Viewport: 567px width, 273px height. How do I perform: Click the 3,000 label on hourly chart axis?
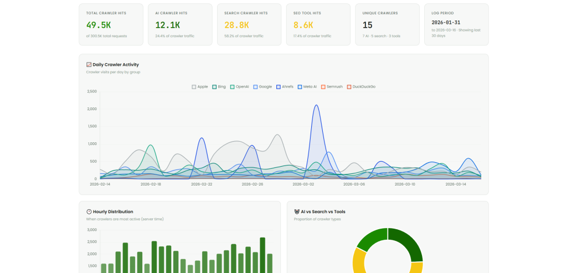tap(92, 230)
